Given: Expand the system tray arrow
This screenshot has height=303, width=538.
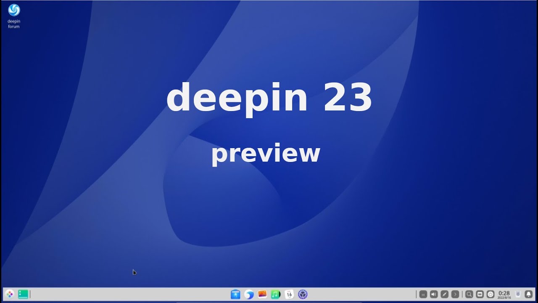Looking at the screenshot, I should (x=455, y=294).
